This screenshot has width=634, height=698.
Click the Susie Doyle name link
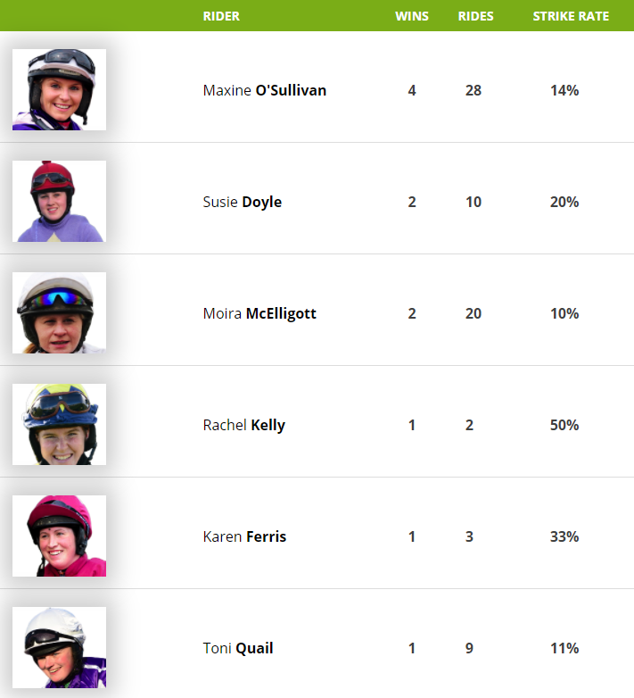(242, 202)
